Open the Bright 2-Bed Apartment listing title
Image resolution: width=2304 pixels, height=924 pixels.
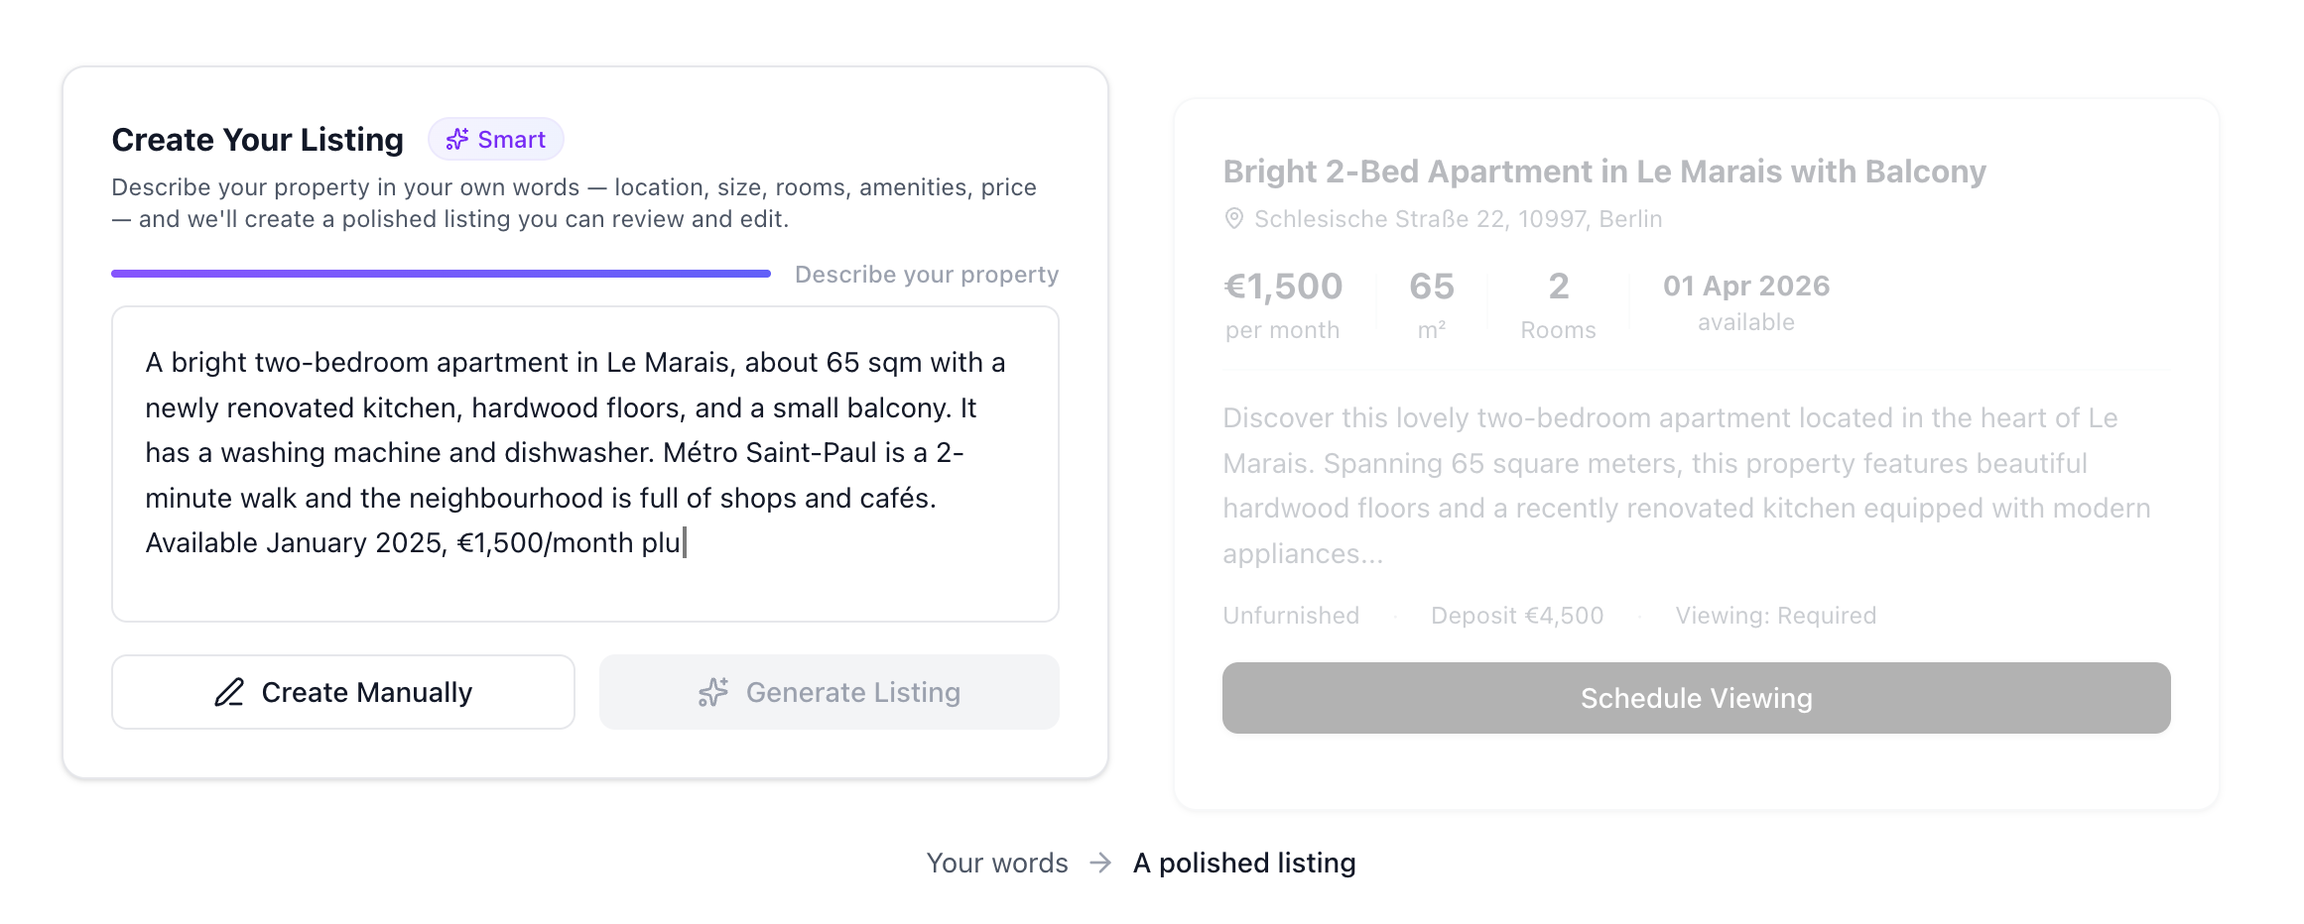point(1603,172)
